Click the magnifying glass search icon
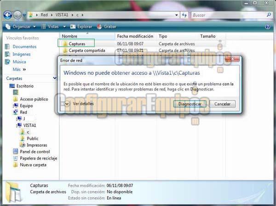 click(269, 15)
